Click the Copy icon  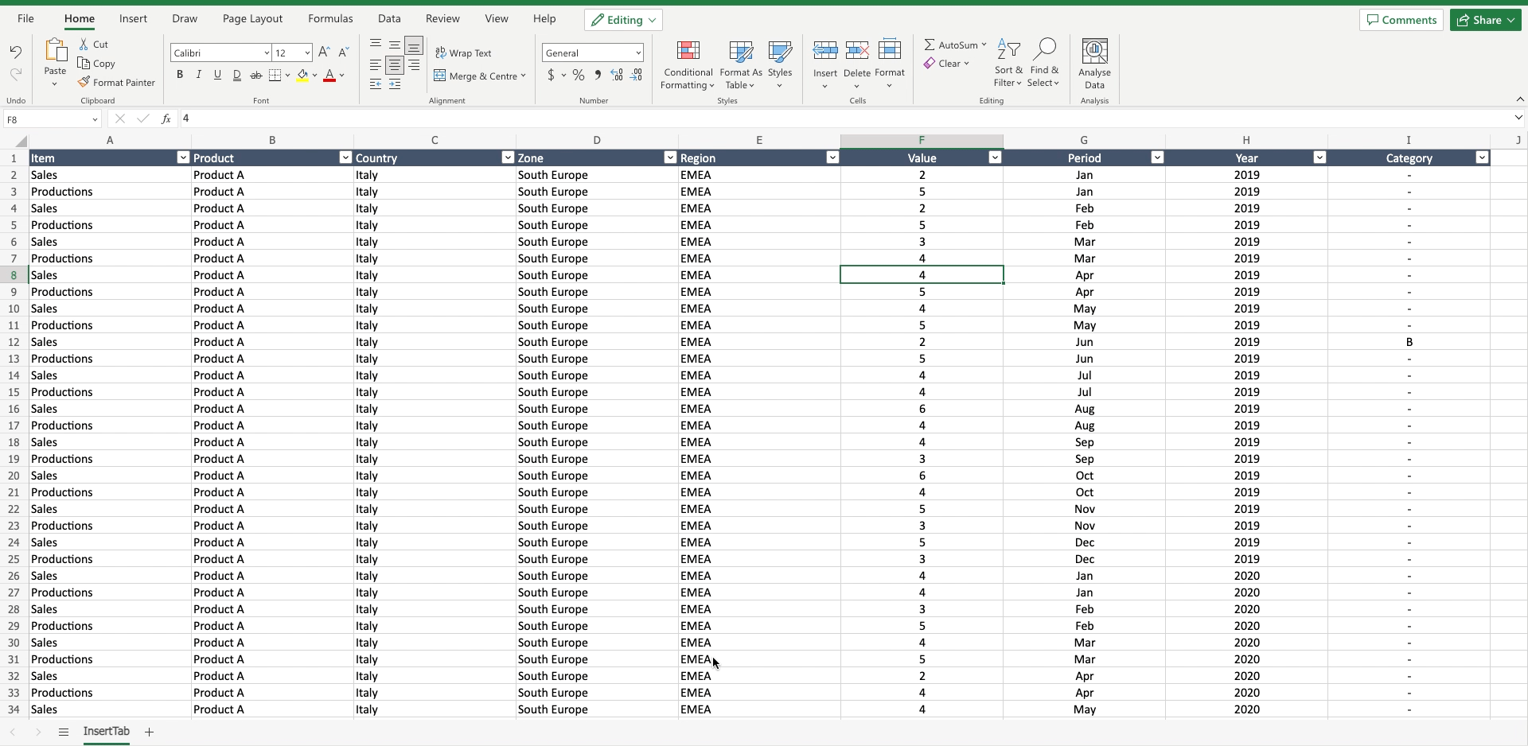tap(84, 64)
